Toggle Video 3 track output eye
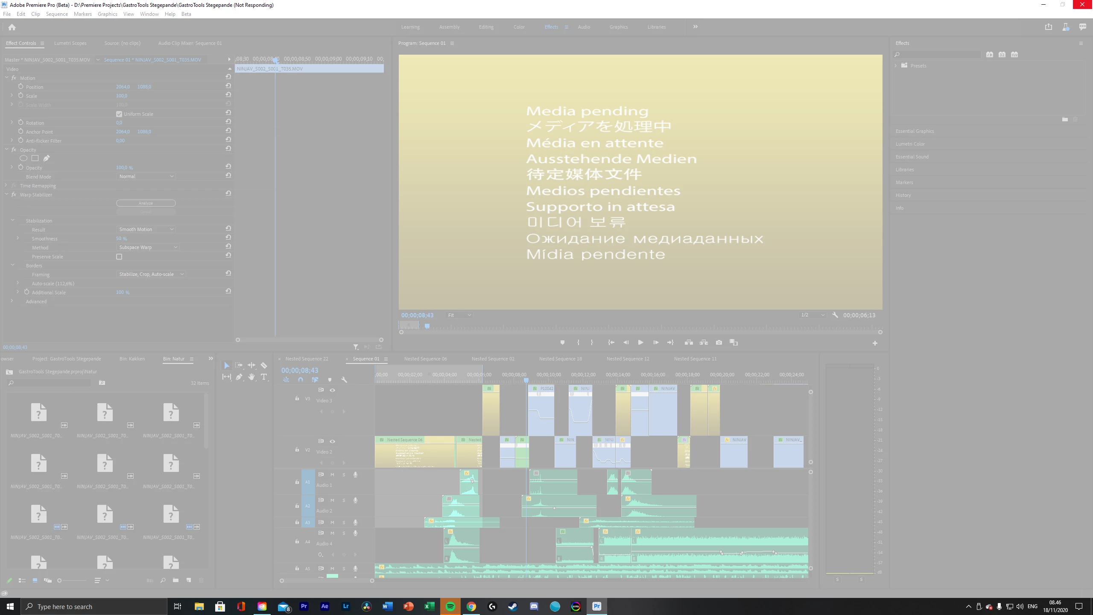 332,390
